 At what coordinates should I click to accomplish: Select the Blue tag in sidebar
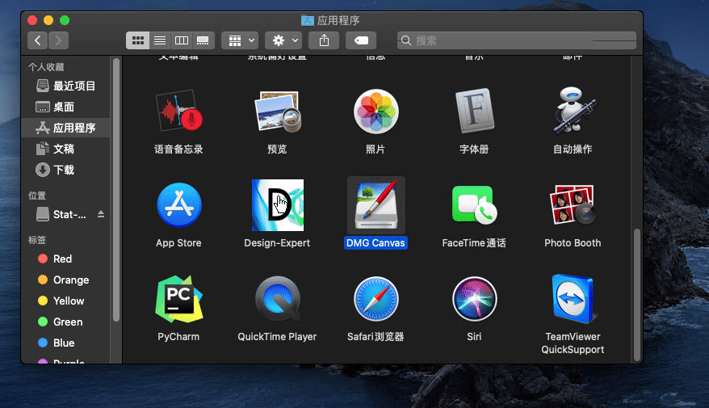tap(65, 343)
